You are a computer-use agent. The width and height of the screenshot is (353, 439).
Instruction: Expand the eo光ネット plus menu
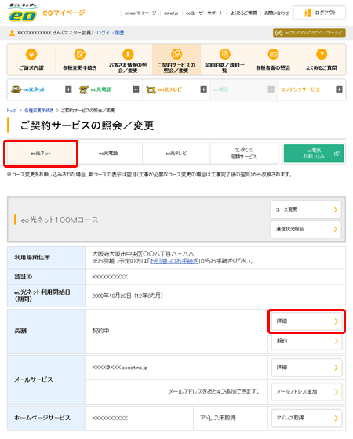click(x=68, y=89)
